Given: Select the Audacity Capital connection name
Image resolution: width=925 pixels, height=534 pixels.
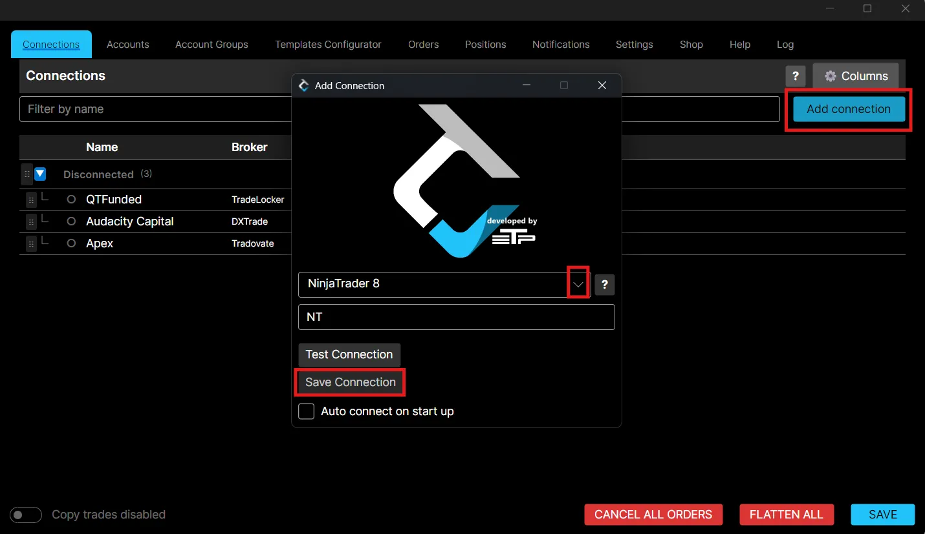Looking at the screenshot, I should [130, 221].
